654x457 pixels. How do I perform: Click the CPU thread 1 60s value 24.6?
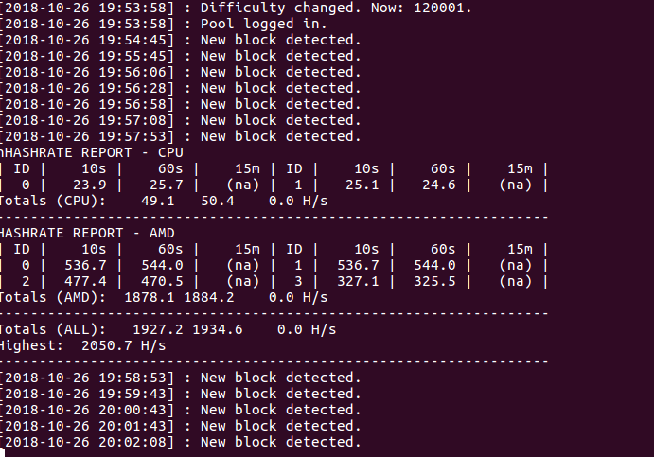(x=439, y=185)
